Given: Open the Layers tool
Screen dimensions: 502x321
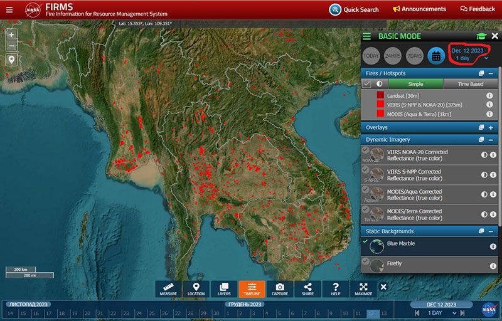Looking at the screenshot, I should tap(224, 290).
